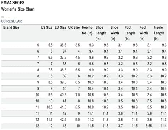Click the Shoe Width (in) header

tap(114, 33)
